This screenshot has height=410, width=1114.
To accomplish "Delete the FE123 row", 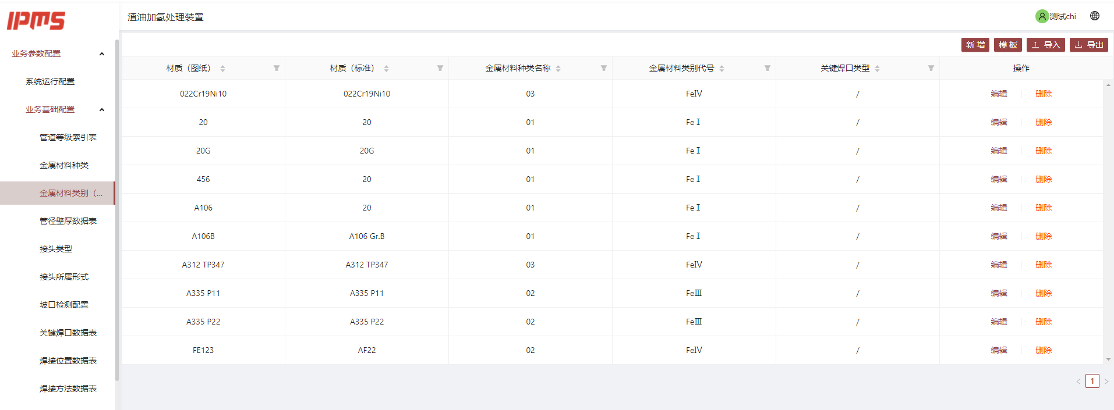I will click(1044, 350).
